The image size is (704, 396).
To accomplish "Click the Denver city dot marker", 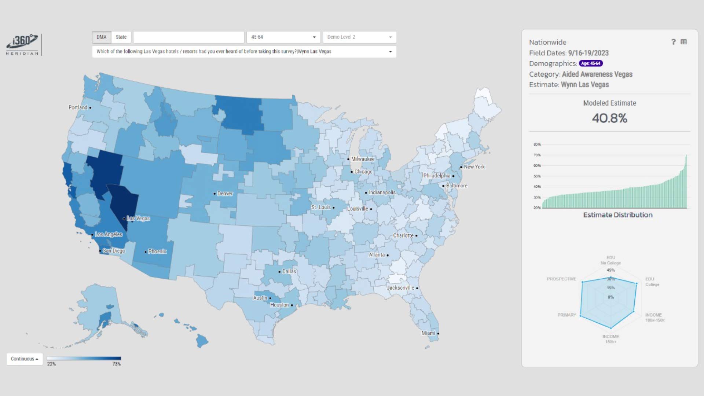I will 215,194.
